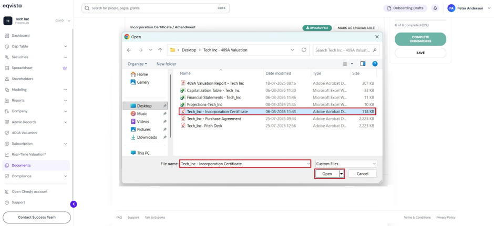This screenshot has width=494, height=226.
Task: Click the Open button in the dialog
Action: [327, 174]
